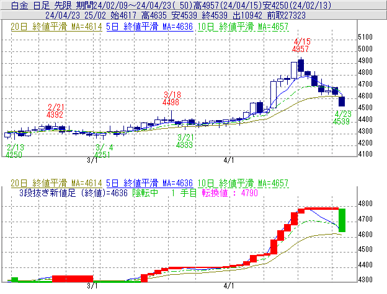Click the 3/4 4251 low label

[x=103, y=151]
